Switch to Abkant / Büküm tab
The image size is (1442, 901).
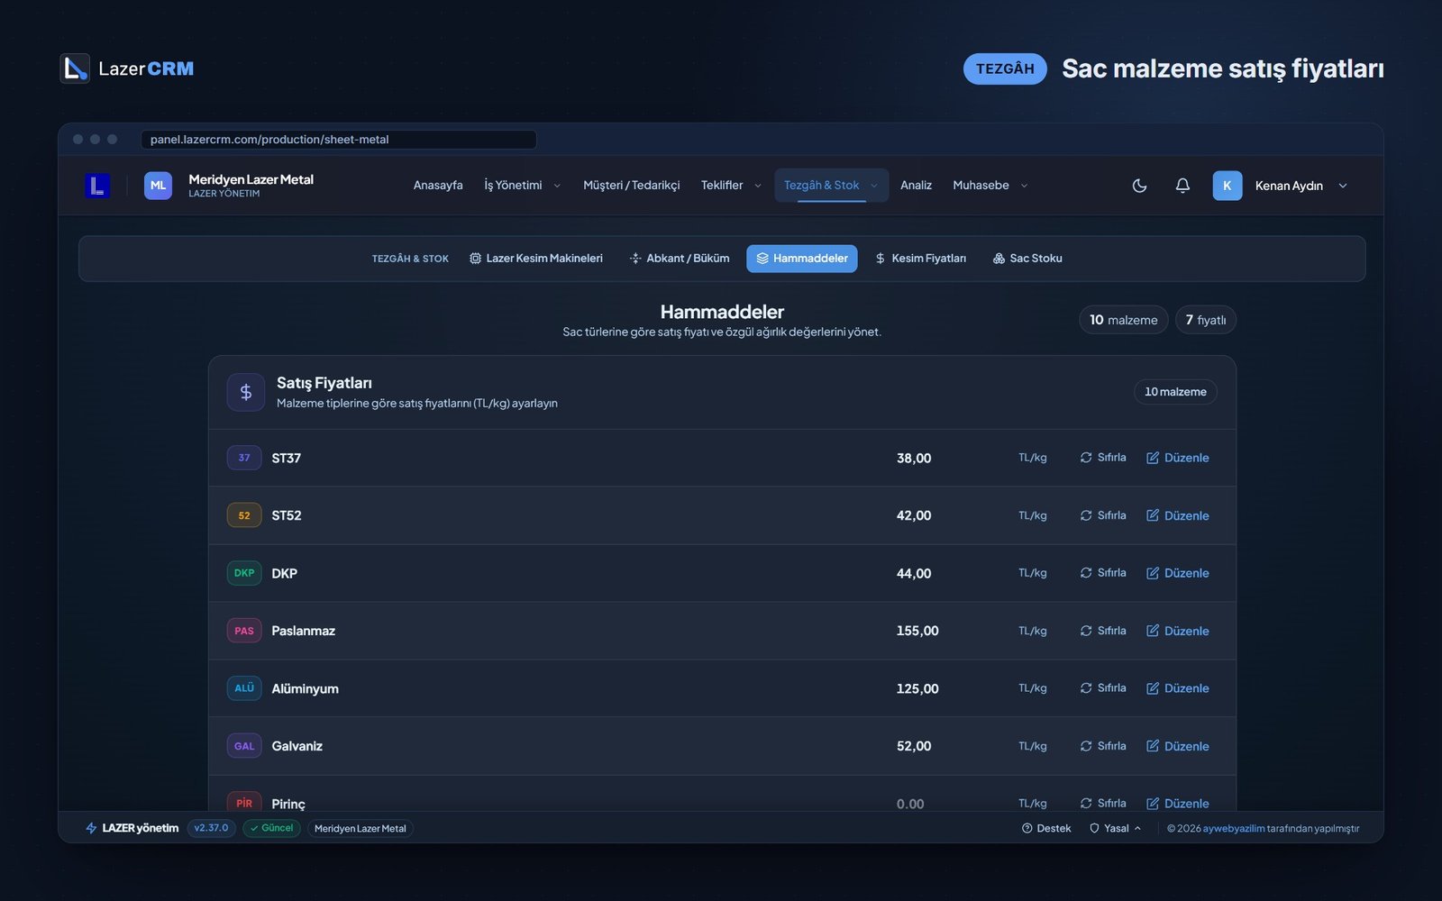pos(680,259)
